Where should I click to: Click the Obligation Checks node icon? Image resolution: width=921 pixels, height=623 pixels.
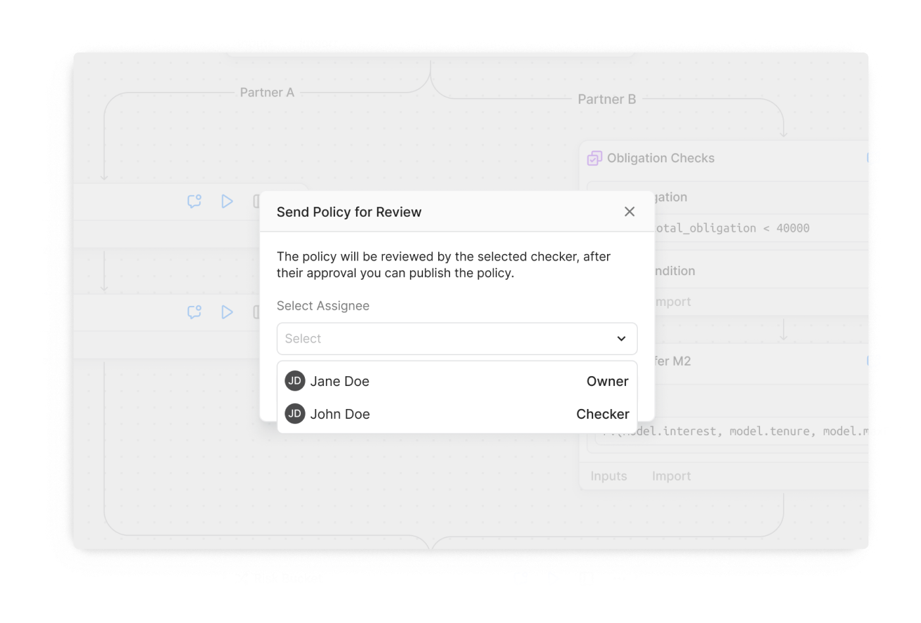(595, 158)
